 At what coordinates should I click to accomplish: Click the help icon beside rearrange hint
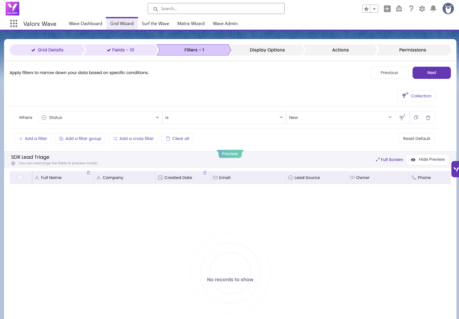click(x=13, y=163)
